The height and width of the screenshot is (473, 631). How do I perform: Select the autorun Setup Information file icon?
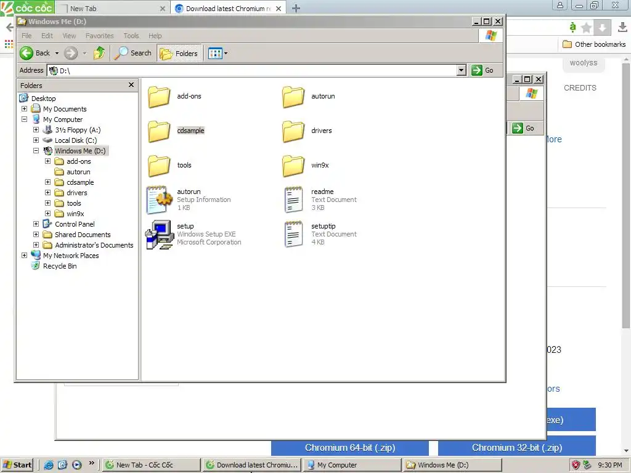160,200
